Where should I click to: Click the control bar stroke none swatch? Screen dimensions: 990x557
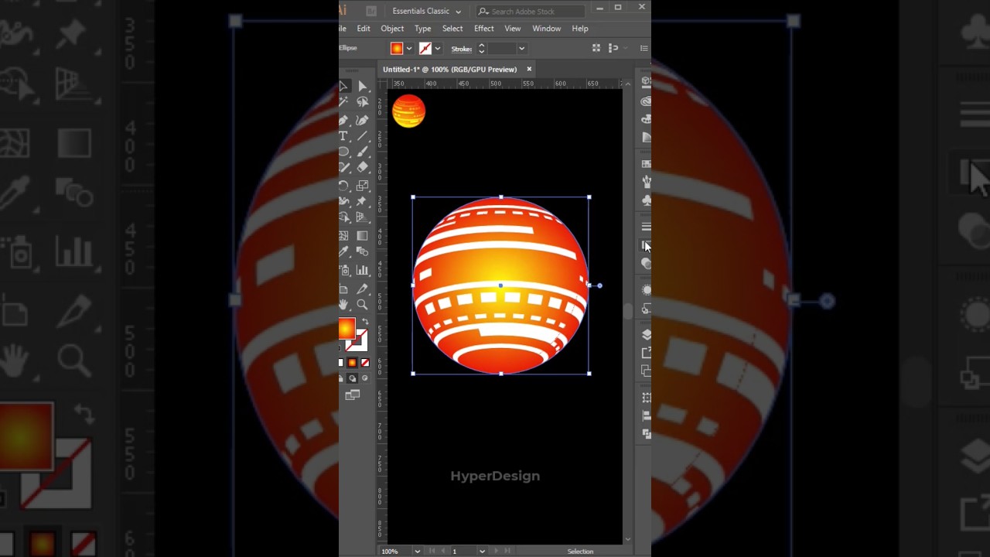point(425,49)
